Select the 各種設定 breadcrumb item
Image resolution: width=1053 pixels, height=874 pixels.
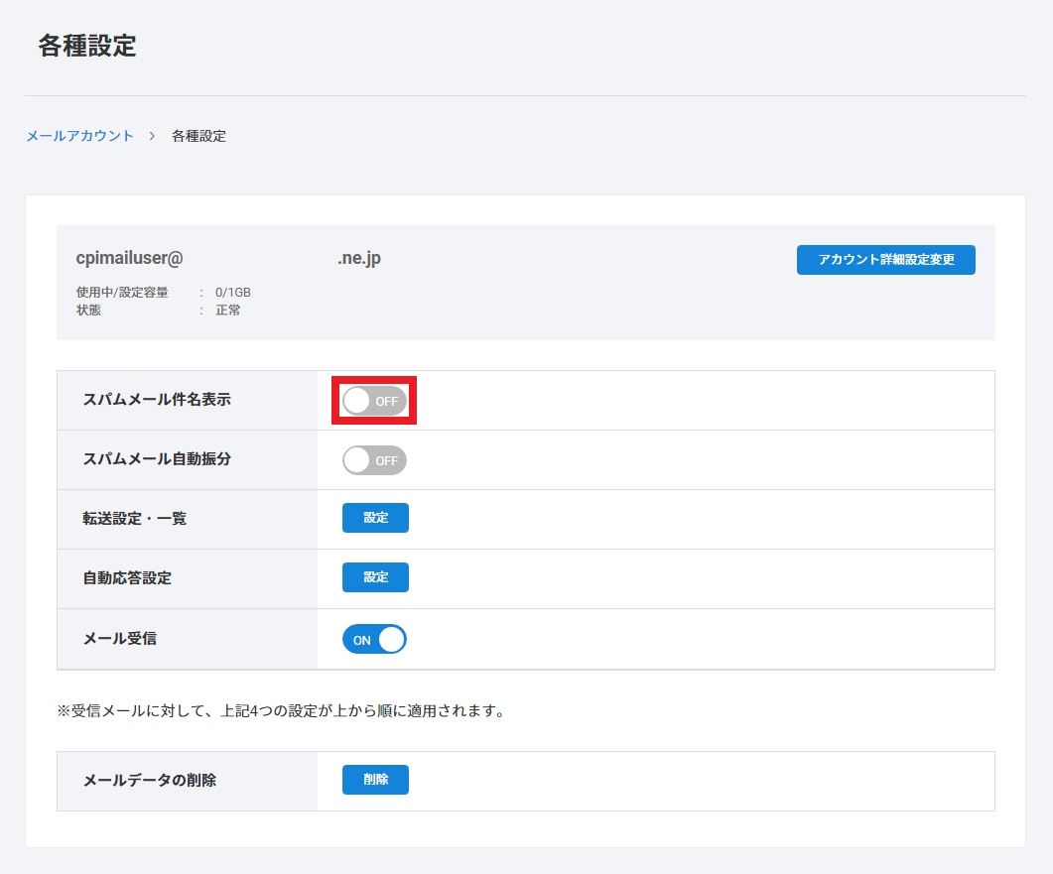pyautogui.click(x=198, y=136)
